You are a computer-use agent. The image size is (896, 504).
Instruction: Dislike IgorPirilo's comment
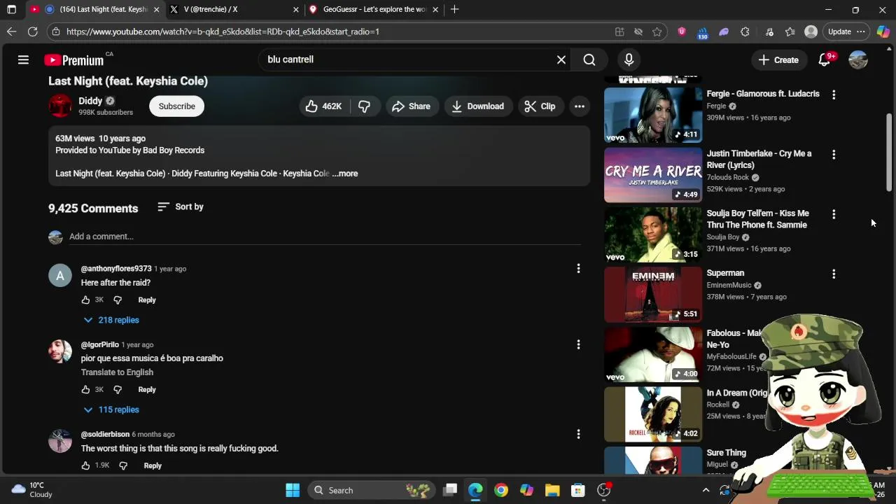point(118,389)
